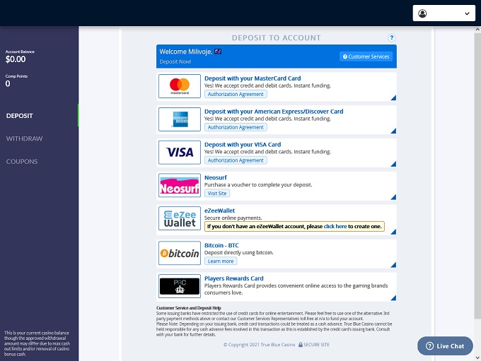Open the user account dropdown
Viewport: 481px width, 361px height.
(444, 13)
